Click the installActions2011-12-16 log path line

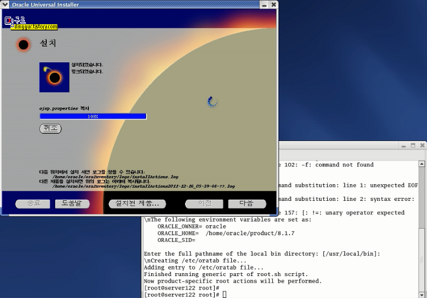coord(144,187)
